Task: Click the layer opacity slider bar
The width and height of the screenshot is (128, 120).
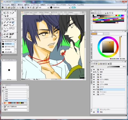Action: click(114, 67)
